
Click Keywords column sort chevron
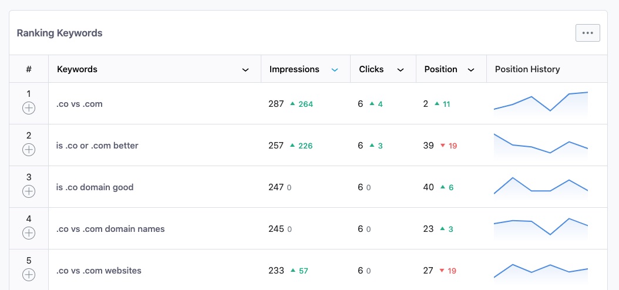click(x=245, y=70)
